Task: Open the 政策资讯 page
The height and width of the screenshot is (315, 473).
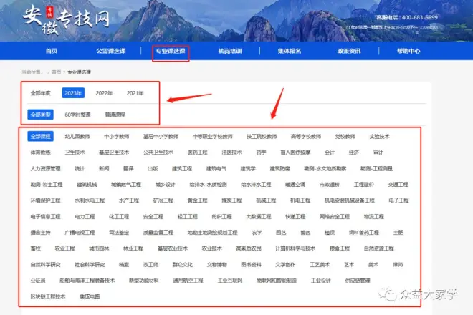Action: pyautogui.click(x=348, y=51)
